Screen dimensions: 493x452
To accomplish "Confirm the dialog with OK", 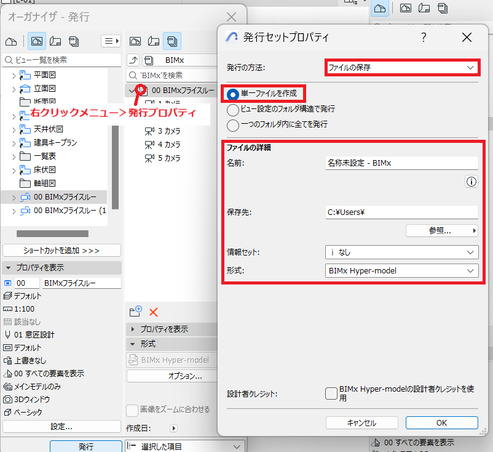I will coord(442,422).
